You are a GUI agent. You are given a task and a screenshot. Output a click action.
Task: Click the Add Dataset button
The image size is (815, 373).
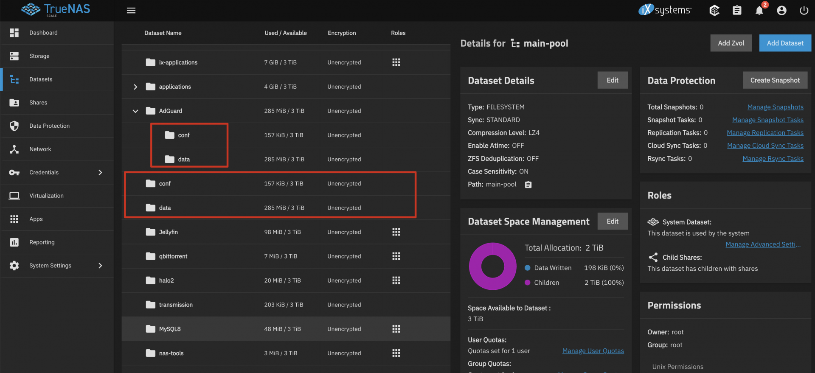coord(785,43)
